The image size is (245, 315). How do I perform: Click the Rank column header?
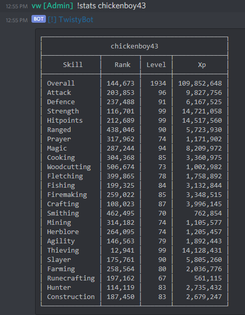(122, 64)
